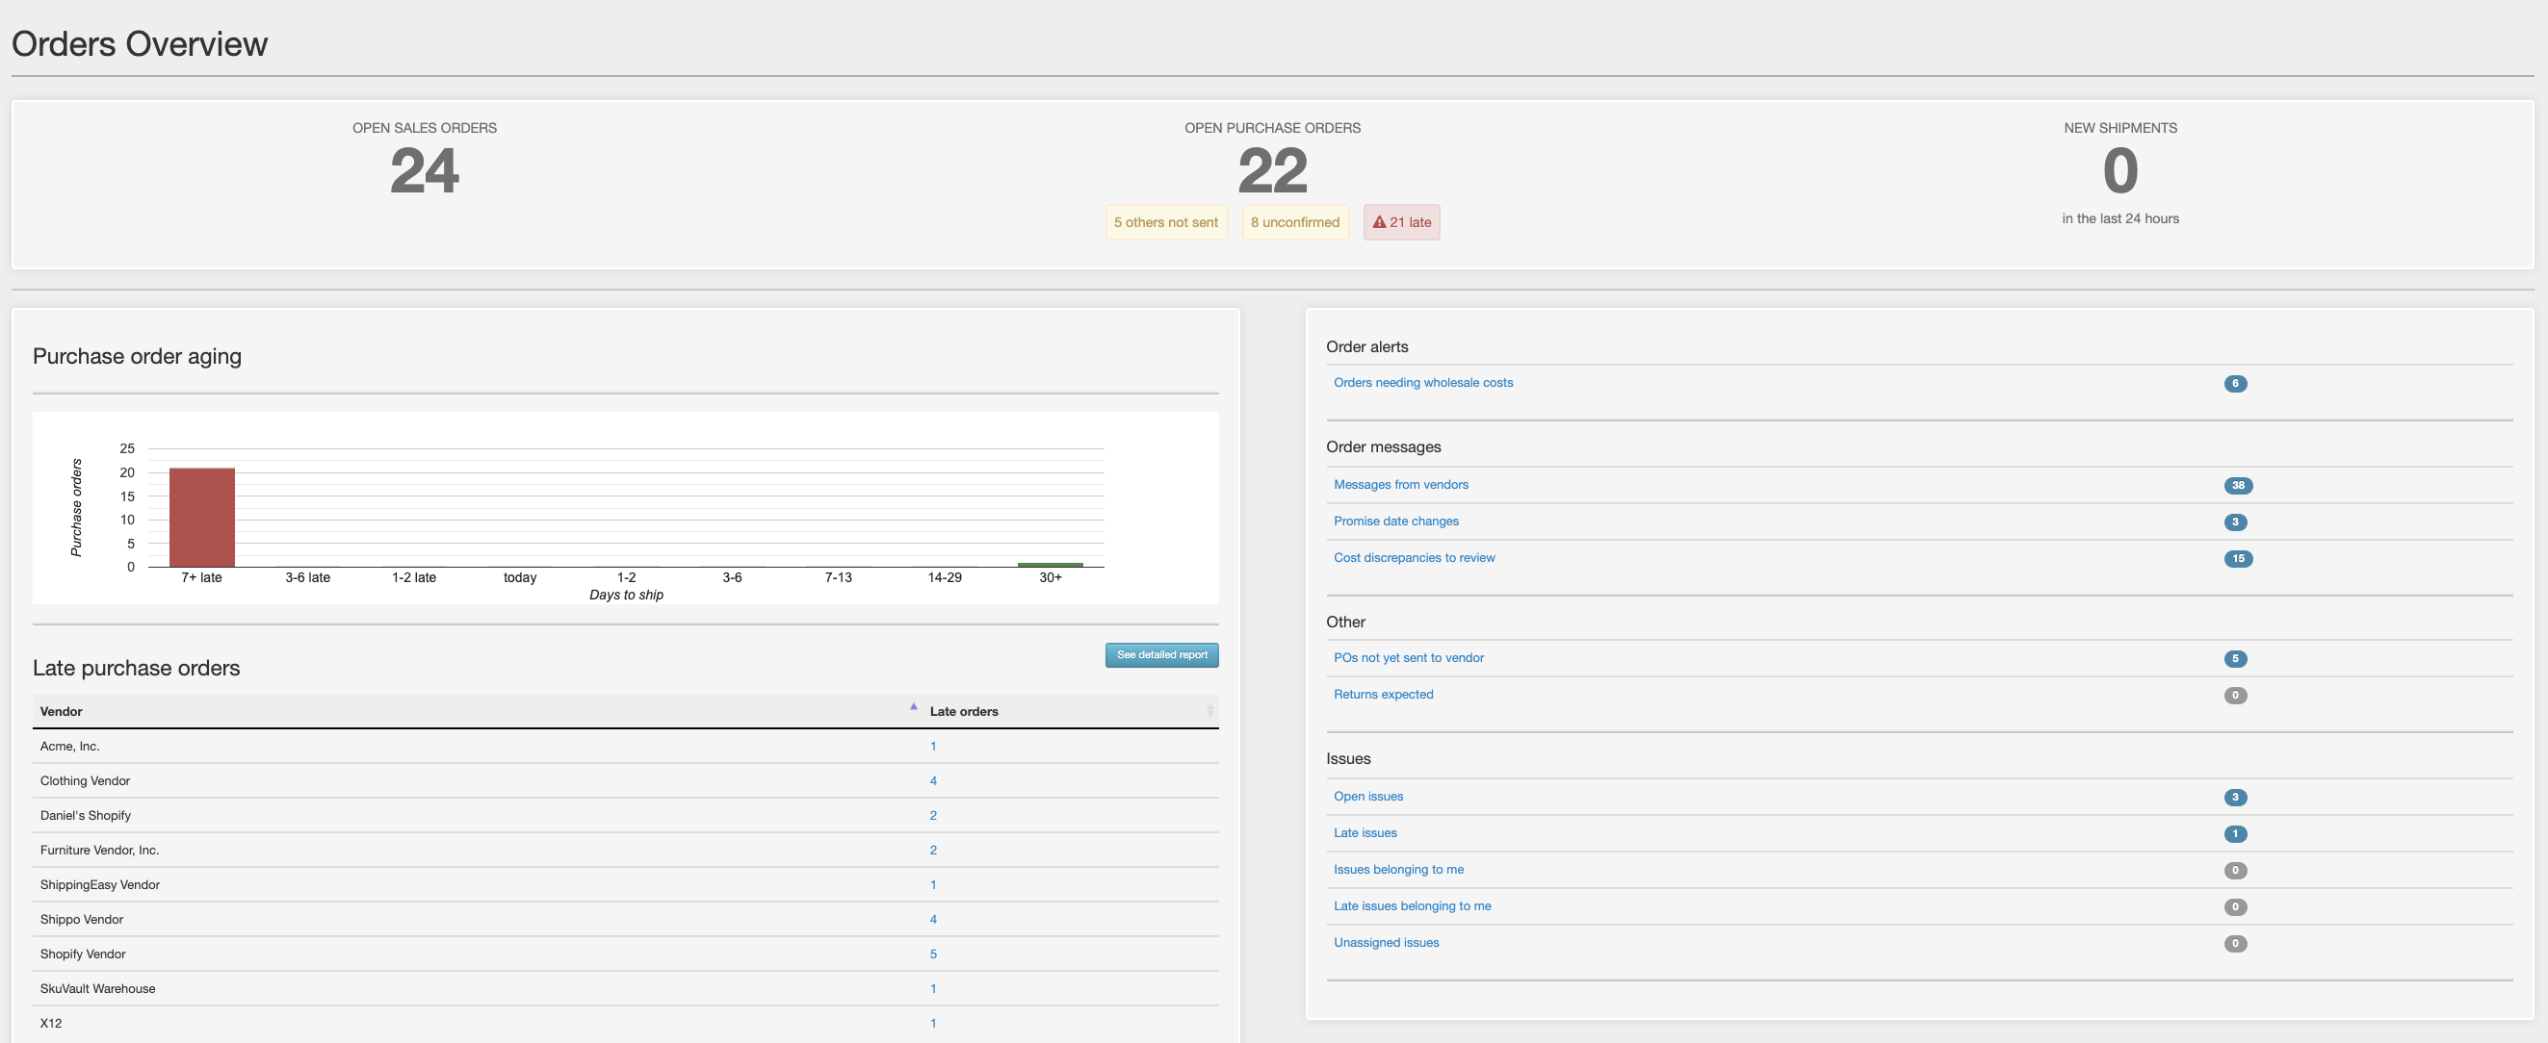Click the 8 unconfirmed badge
2548x1043 pixels.
(1295, 222)
